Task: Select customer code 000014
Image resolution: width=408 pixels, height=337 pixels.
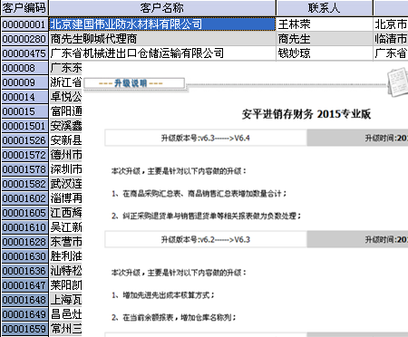Action: pos(24,97)
